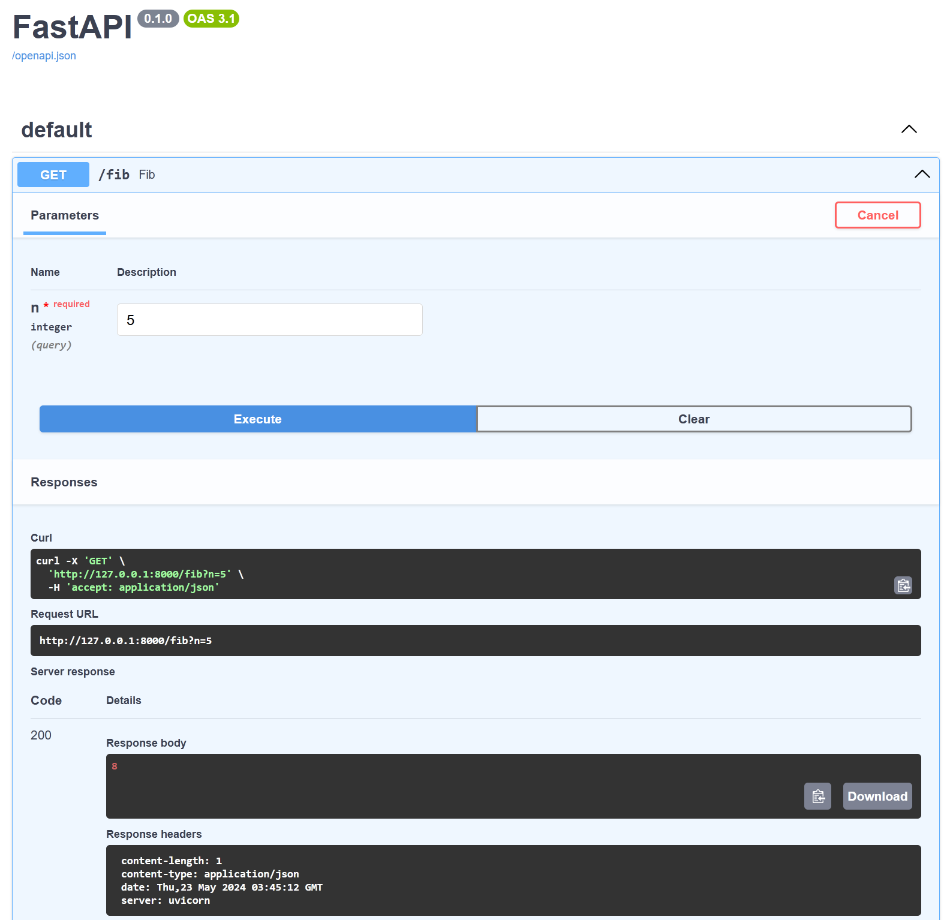Click the /fib endpoint path

[114, 175]
